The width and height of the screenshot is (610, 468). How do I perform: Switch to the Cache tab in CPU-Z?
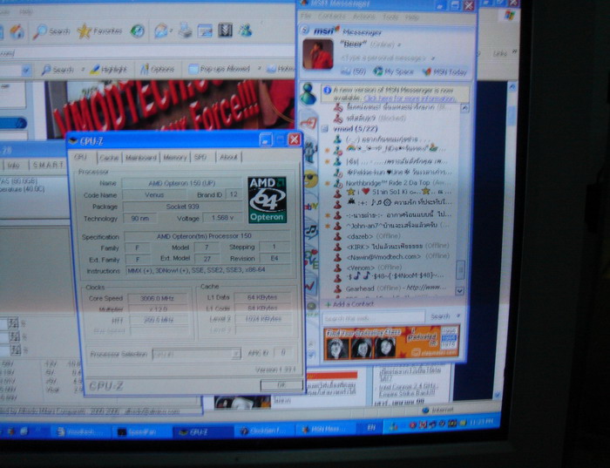(109, 158)
